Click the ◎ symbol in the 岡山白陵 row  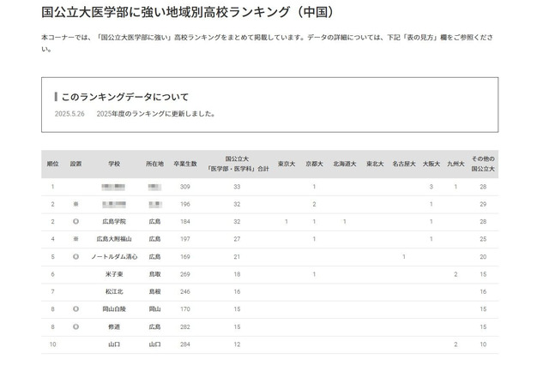point(75,308)
